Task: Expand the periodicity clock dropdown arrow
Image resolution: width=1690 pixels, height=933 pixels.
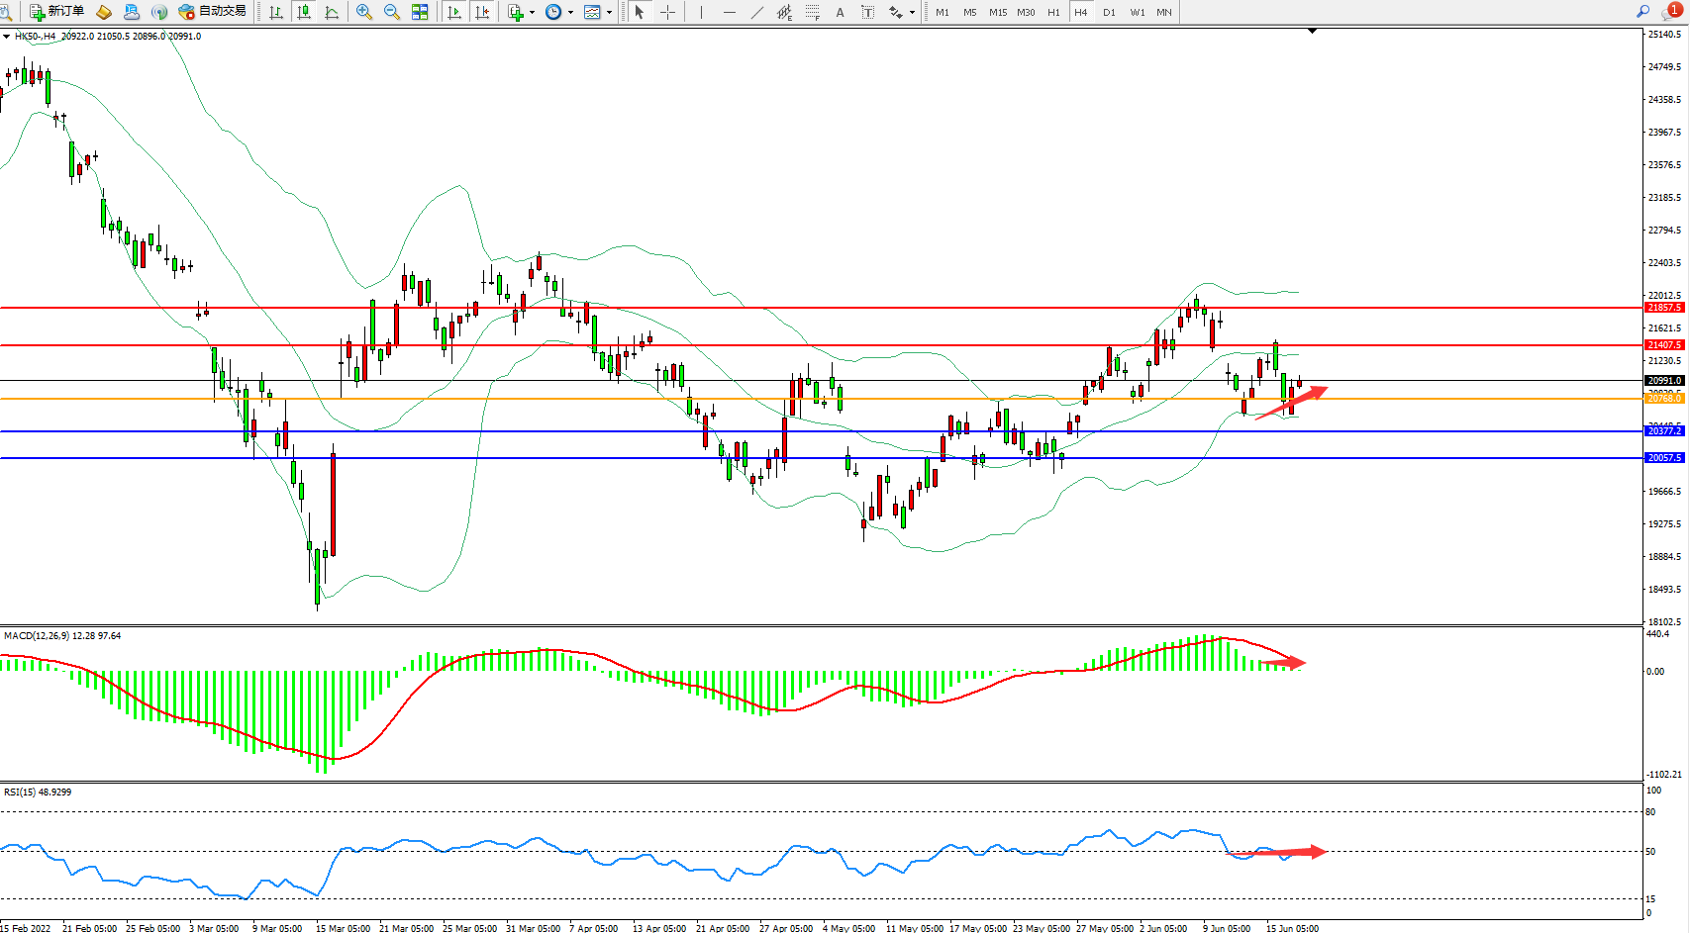Action: [570, 13]
